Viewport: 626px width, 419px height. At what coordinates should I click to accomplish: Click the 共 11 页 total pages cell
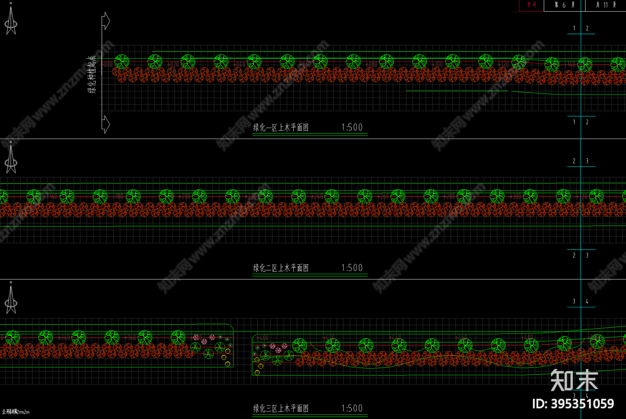pyautogui.click(x=606, y=5)
